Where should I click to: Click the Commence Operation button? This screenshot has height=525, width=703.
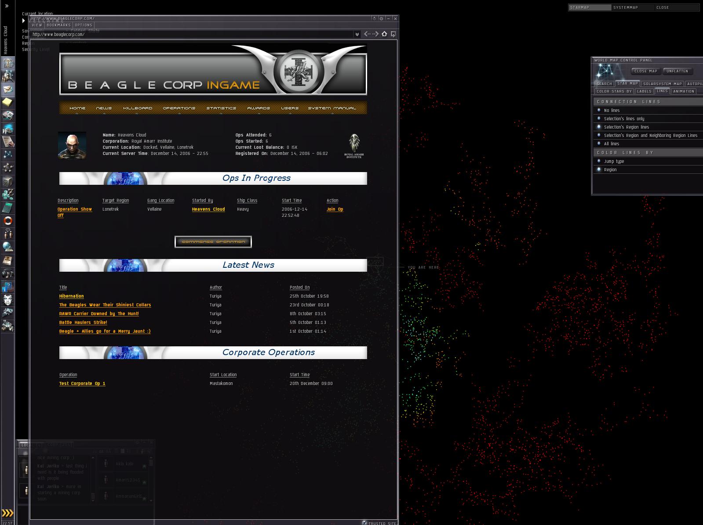pyautogui.click(x=213, y=241)
